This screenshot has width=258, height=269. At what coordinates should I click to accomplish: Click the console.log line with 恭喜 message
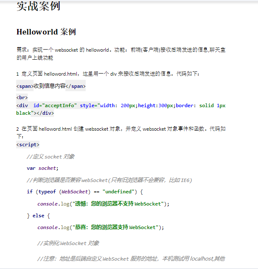click(x=100, y=227)
